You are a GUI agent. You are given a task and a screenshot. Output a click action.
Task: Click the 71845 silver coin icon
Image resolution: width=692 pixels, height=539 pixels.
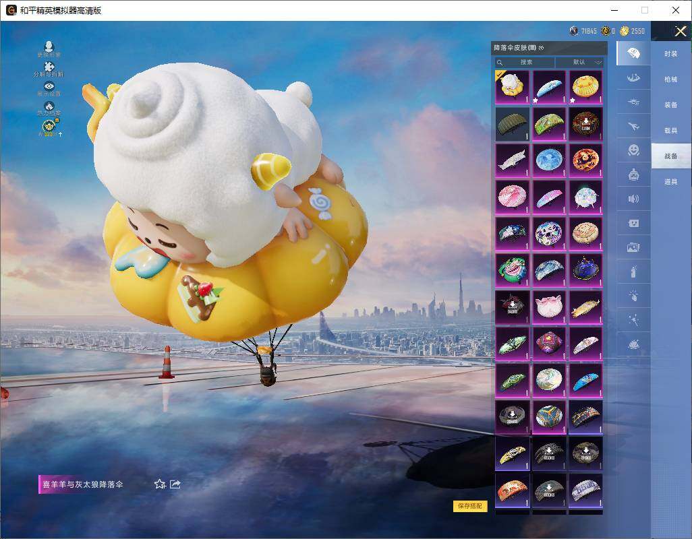574,31
